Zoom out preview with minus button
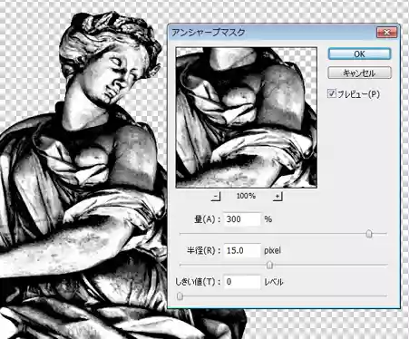This screenshot has width=409, height=339. click(216, 196)
